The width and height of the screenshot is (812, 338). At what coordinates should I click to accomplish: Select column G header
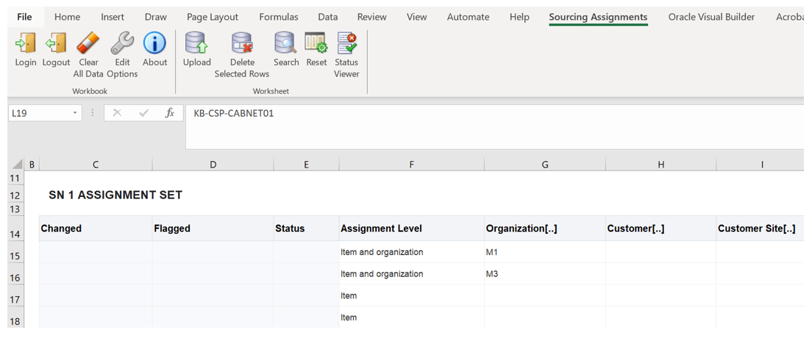point(545,165)
